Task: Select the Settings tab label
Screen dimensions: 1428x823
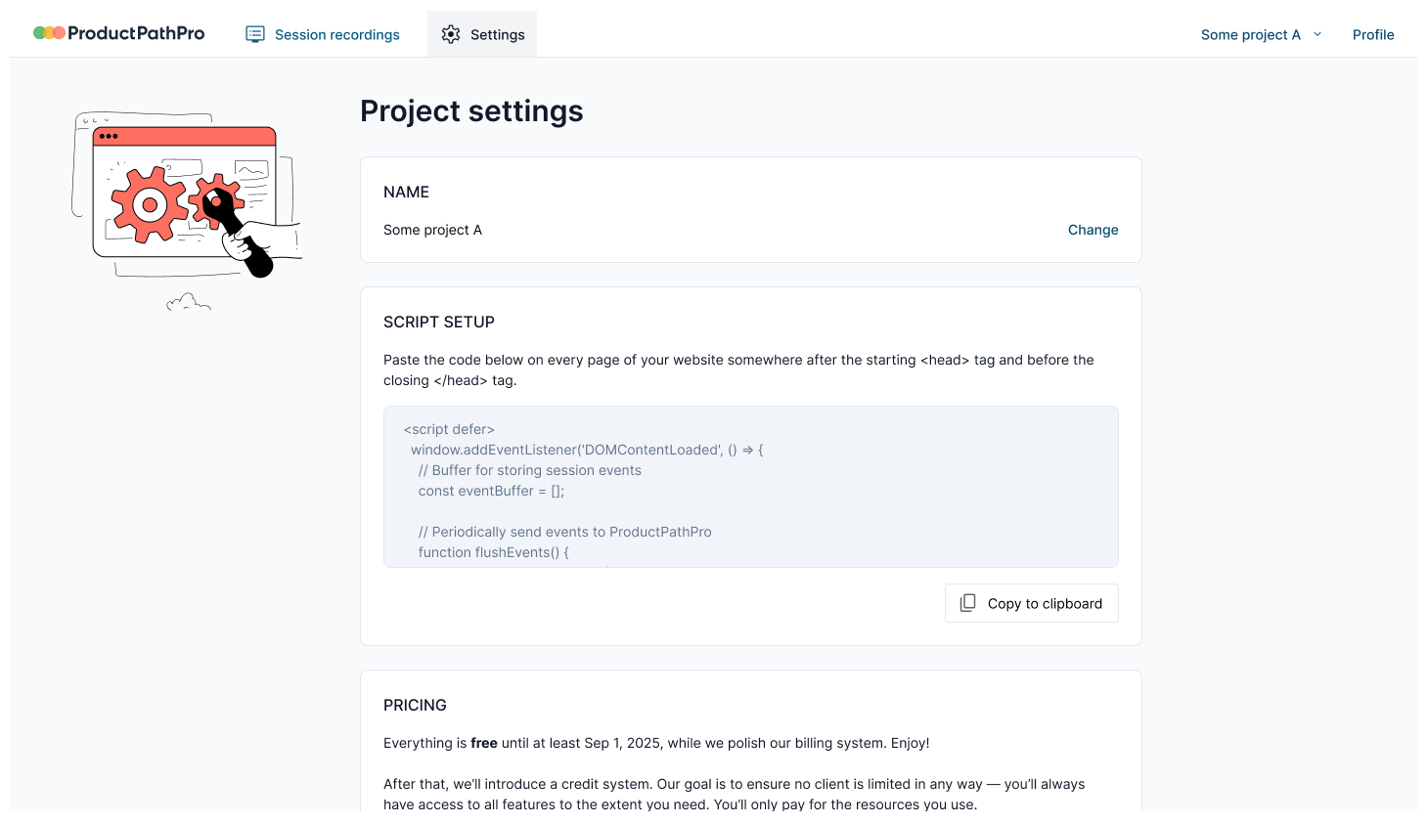Action: click(497, 34)
